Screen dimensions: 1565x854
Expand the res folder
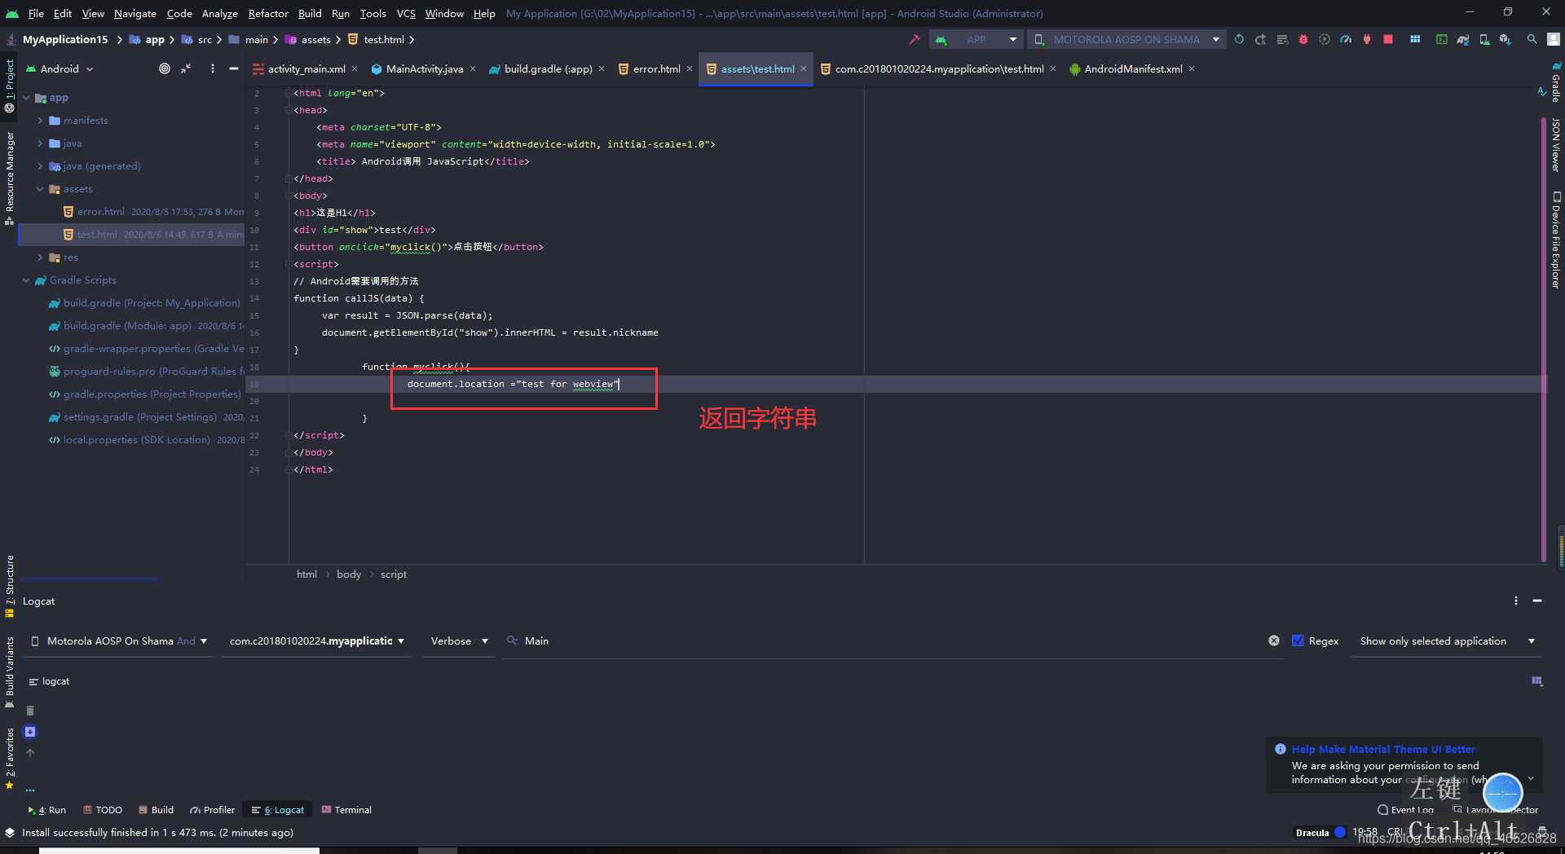click(x=40, y=258)
